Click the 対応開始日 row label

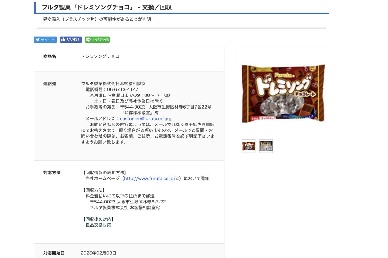(x=54, y=253)
